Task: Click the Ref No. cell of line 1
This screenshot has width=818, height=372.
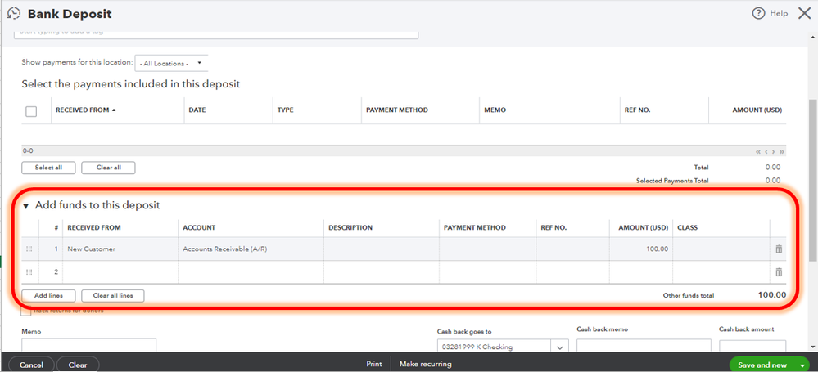Action: [573, 249]
